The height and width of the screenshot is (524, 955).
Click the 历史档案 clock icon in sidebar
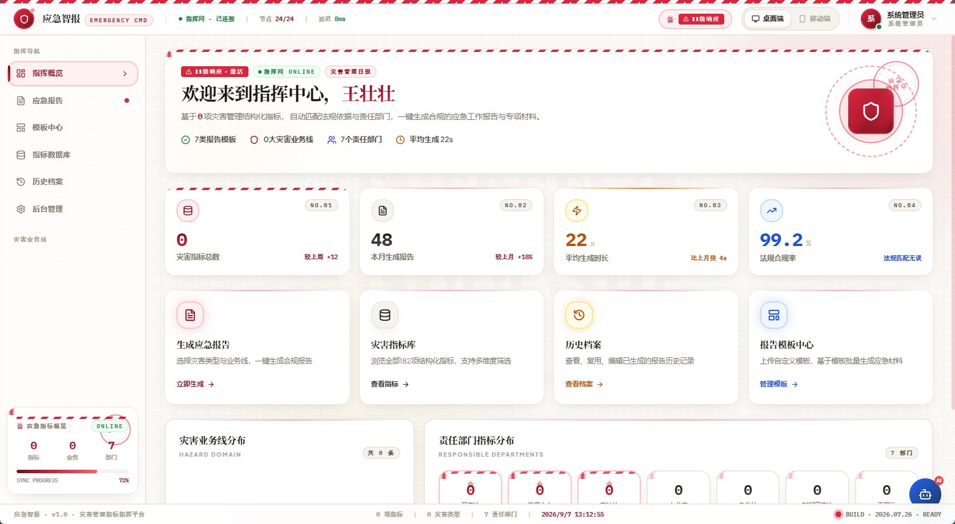[x=21, y=182]
